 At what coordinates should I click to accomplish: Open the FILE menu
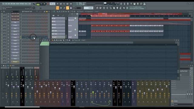(3, 4)
